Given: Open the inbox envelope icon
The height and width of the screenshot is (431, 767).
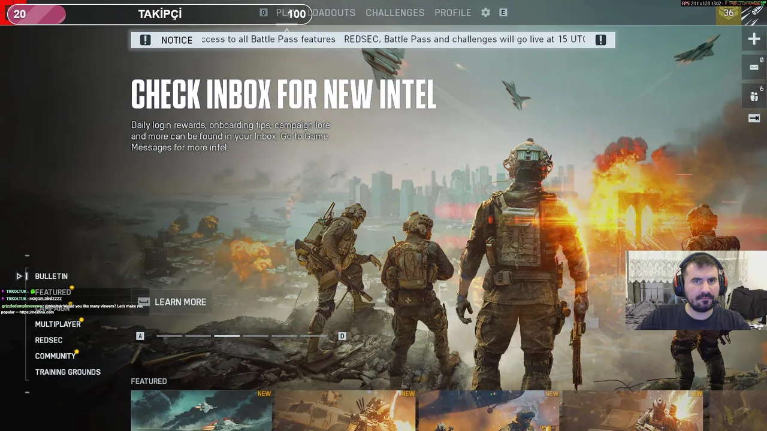Looking at the screenshot, I should (x=754, y=67).
